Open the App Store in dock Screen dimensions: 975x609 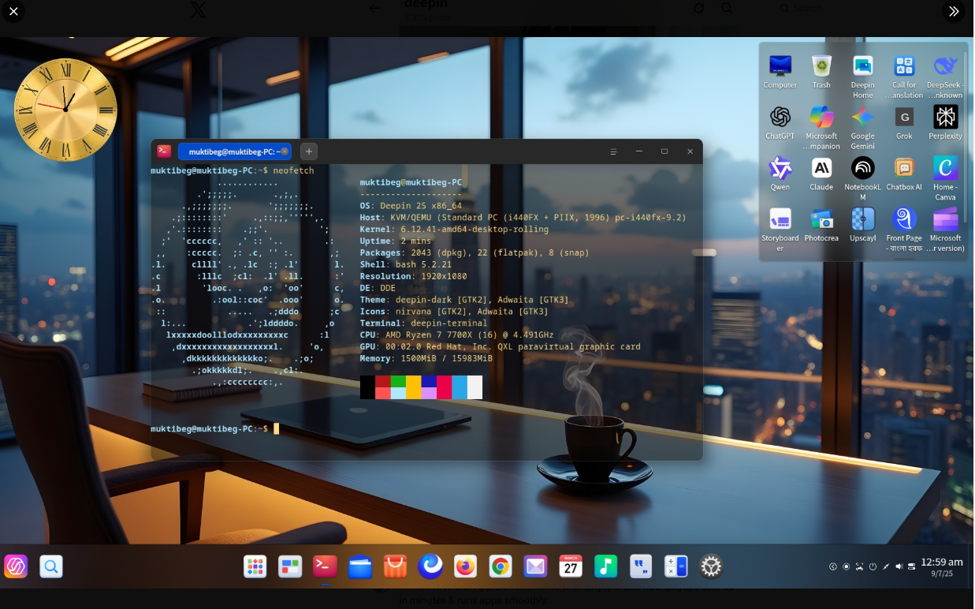point(395,566)
